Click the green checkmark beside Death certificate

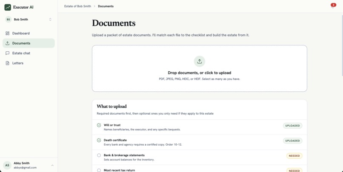[x=99, y=140]
